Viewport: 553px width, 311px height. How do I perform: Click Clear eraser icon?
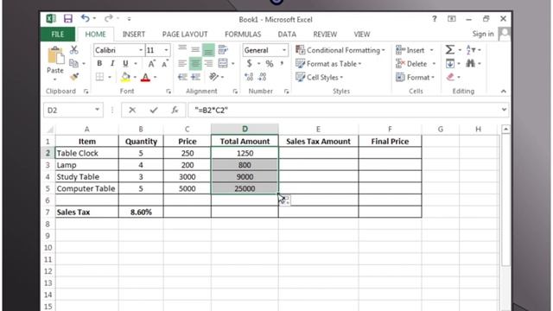click(x=450, y=77)
